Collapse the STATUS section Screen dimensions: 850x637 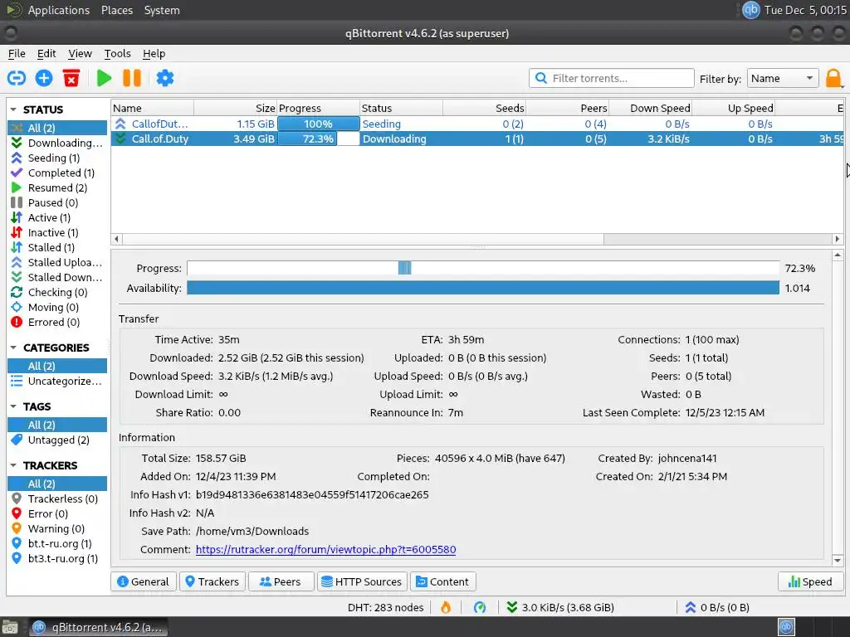(x=13, y=109)
